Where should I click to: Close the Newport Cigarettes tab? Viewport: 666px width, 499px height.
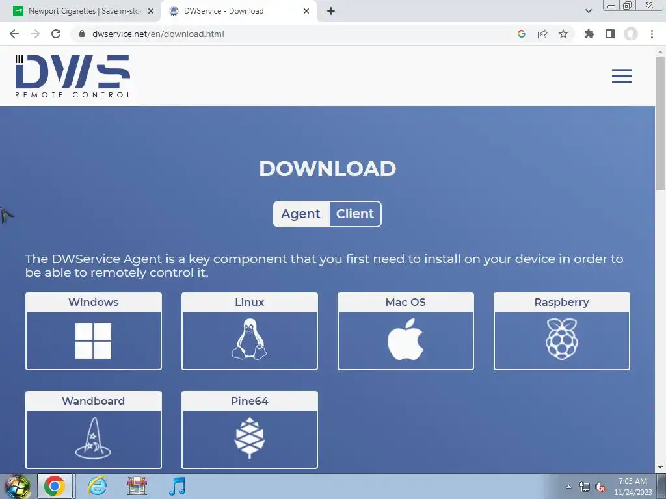[x=151, y=11]
